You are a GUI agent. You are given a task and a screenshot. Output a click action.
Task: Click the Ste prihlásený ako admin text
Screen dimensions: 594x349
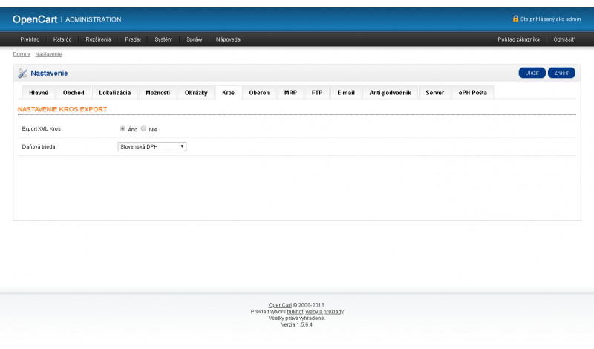click(x=550, y=19)
